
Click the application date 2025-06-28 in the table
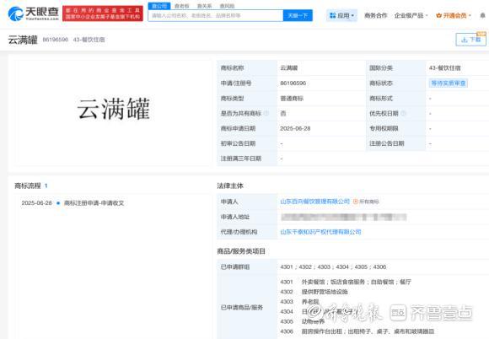[x=295, y=128]
